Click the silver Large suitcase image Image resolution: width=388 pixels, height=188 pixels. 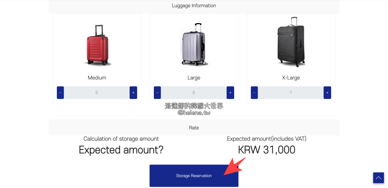pyautogui.click(x=194, y=45)
